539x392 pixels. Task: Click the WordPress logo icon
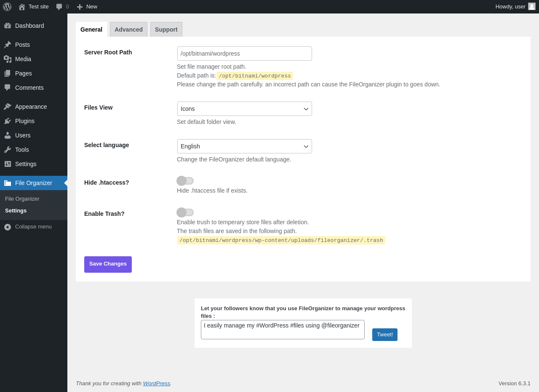pyautogui.click(x=7, y=7)
